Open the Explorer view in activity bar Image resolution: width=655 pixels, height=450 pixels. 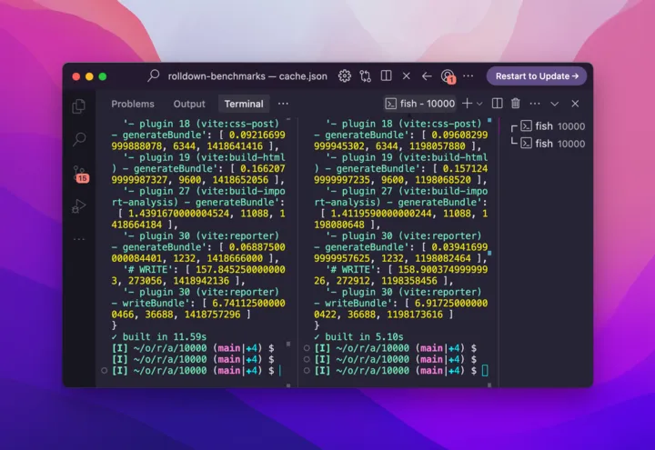coord(79,106)
